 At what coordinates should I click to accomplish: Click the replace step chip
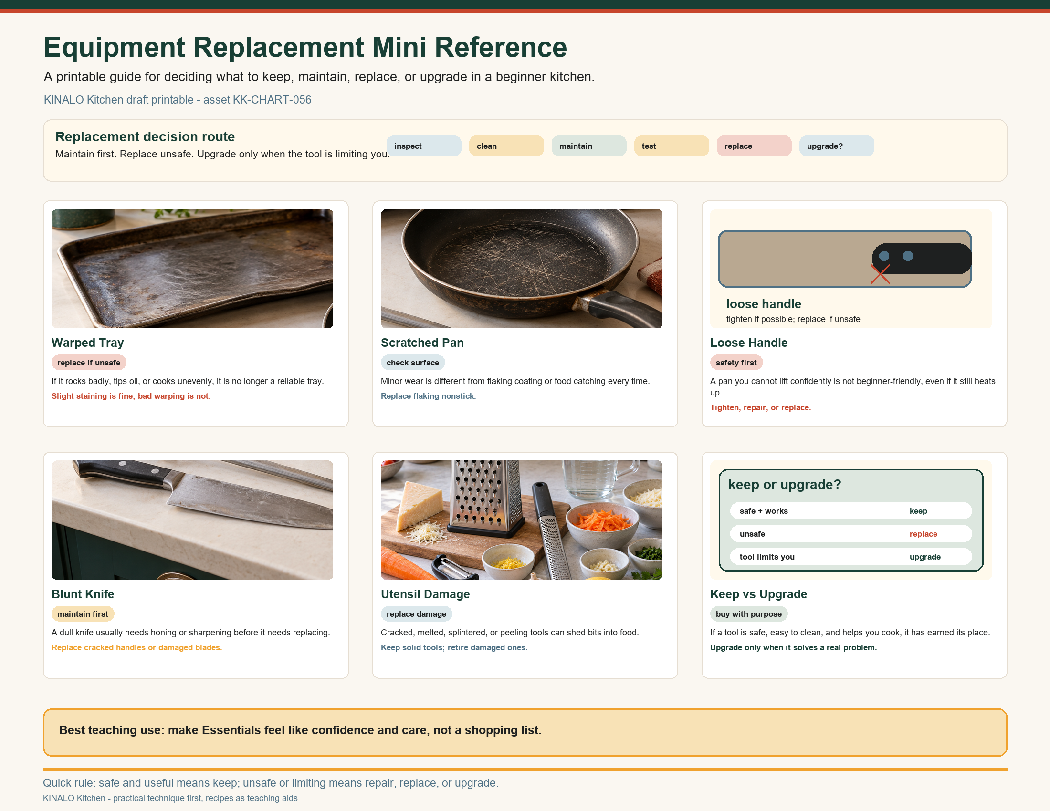pos(754,146)
